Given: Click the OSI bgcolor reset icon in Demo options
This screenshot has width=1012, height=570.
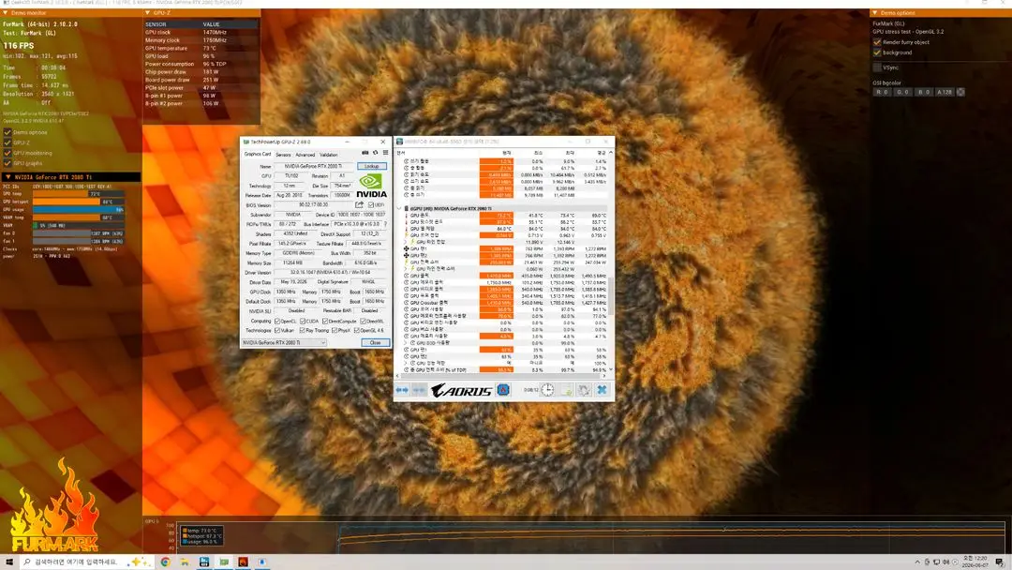Looking at the screenshot, I should click(x=960, y=92).
